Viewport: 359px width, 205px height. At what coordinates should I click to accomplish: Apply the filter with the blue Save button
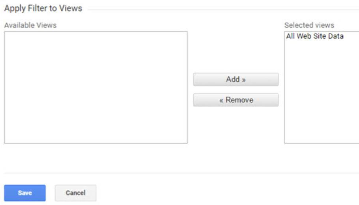pyautogui.click(x=25, y=193)
